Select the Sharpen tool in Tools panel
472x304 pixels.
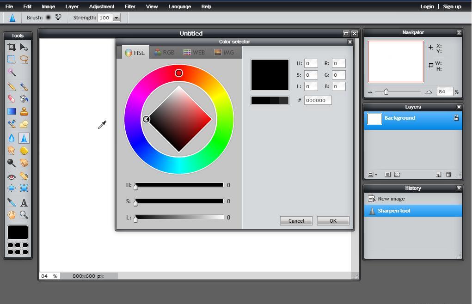point(24,138)
